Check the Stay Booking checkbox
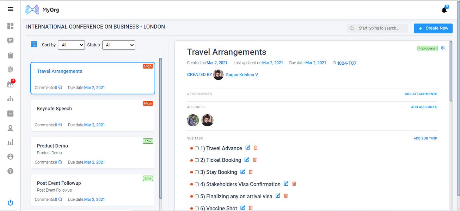Screen dimensions: 460x211 point(197,172)
